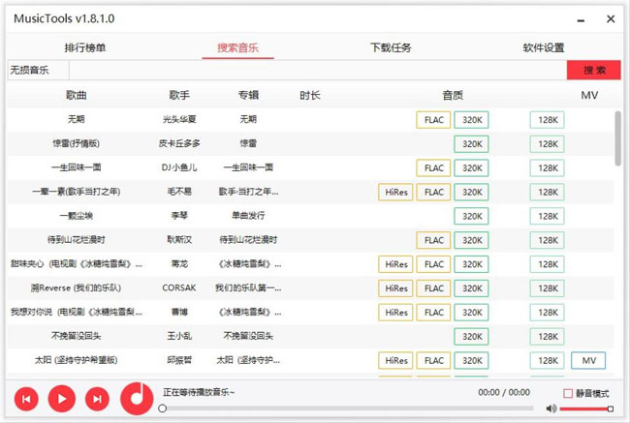
Task: Select 128K for 我想对你说 song
Action: click(547, 313)
